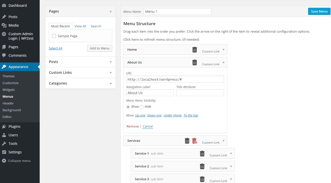The width and height of the screenshot is (331, 183).
Task: Select the Hide visibility radio button
Action: coord(142,107)
